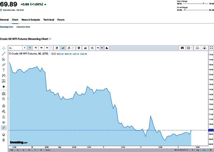214x152 pixels.
Task: Expand the time interval dropdown arrow
Action: pyautogui.click(x=51, y=48)
